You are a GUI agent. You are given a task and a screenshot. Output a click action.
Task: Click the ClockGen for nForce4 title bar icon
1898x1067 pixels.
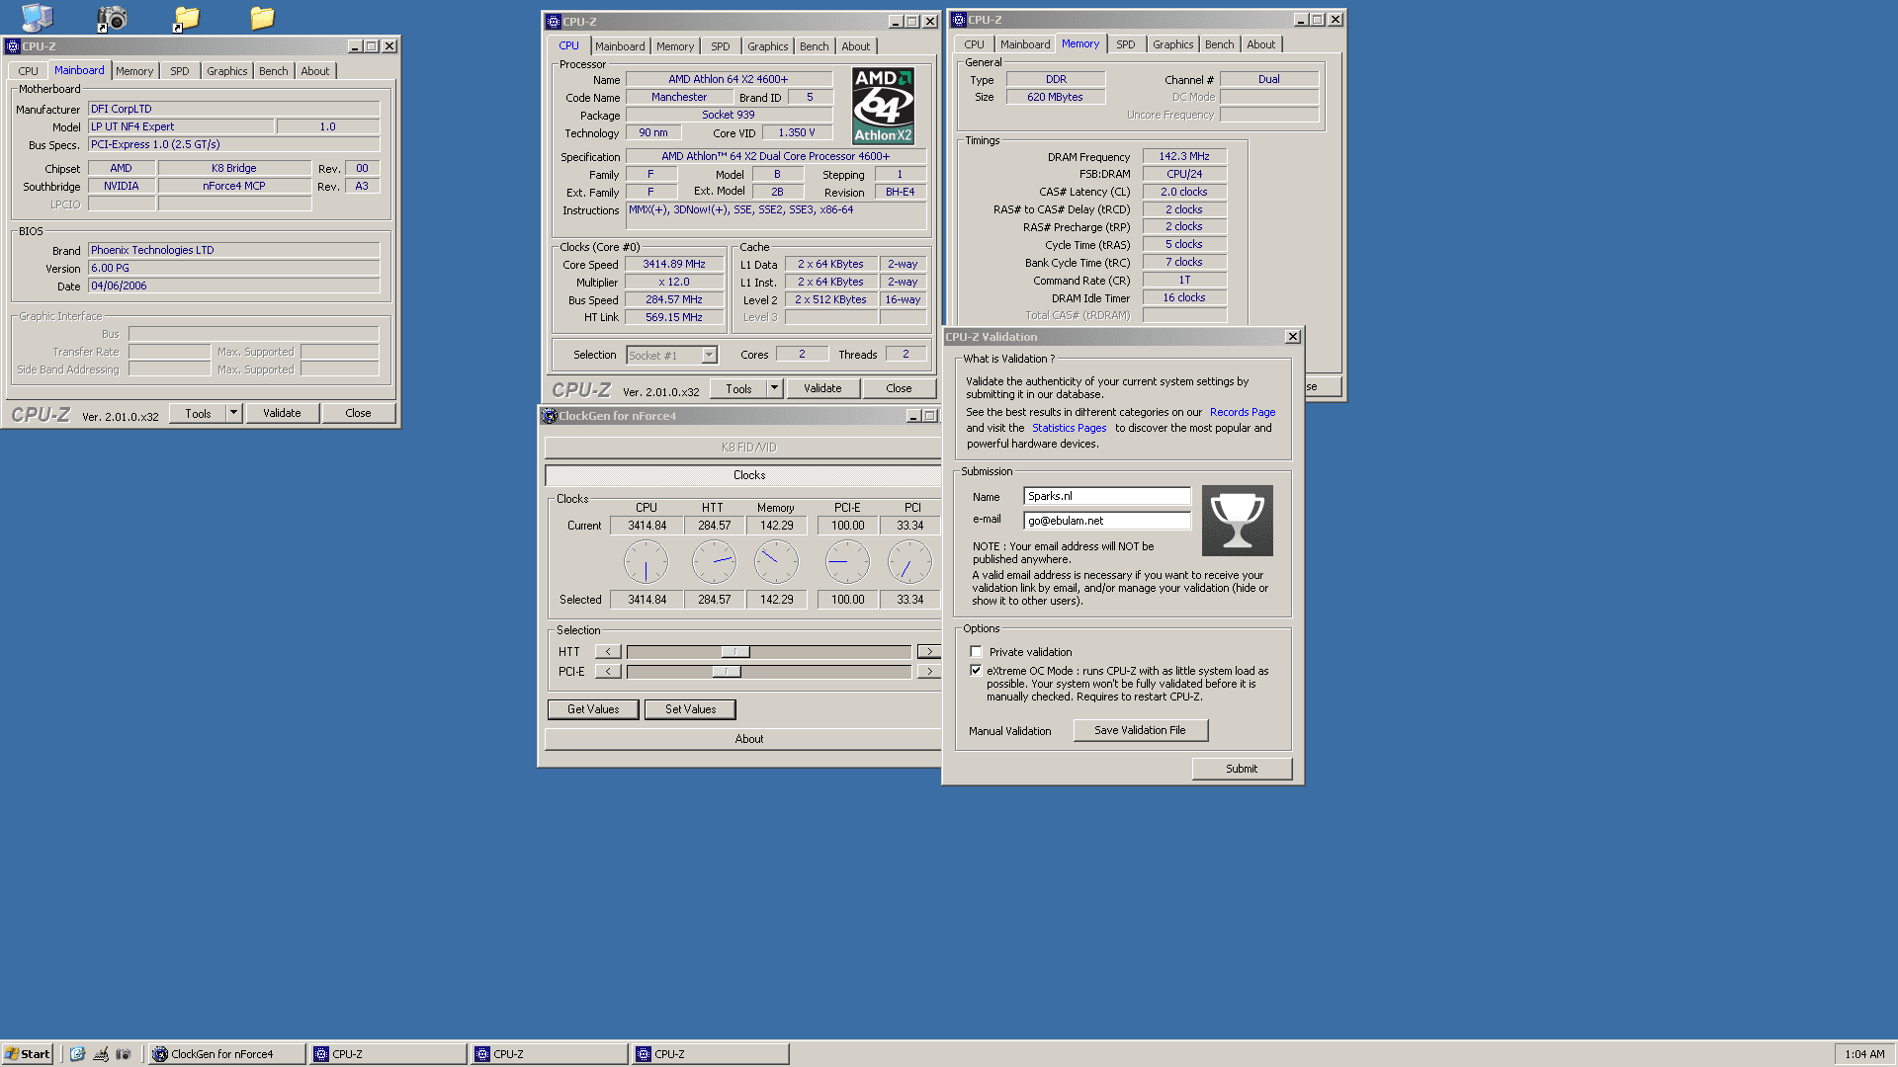[550, 416]
